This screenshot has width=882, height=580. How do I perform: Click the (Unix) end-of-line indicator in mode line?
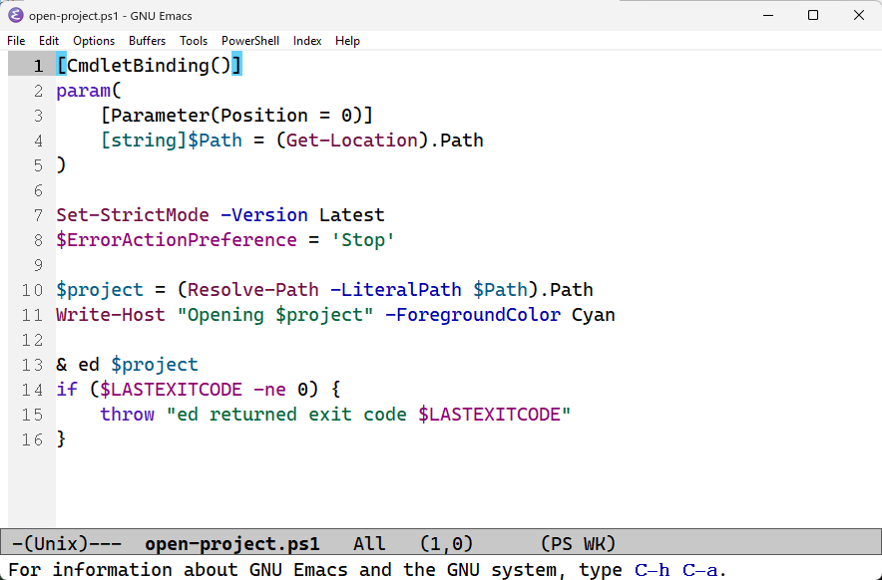(x=56, y=543)
